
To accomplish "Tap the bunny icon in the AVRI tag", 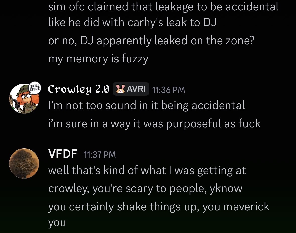I will click(120, 89).
